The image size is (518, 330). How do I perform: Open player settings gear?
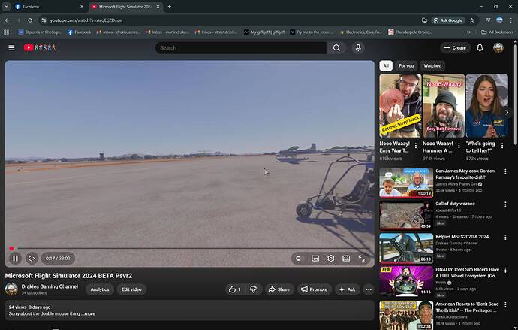click(330, 259)
